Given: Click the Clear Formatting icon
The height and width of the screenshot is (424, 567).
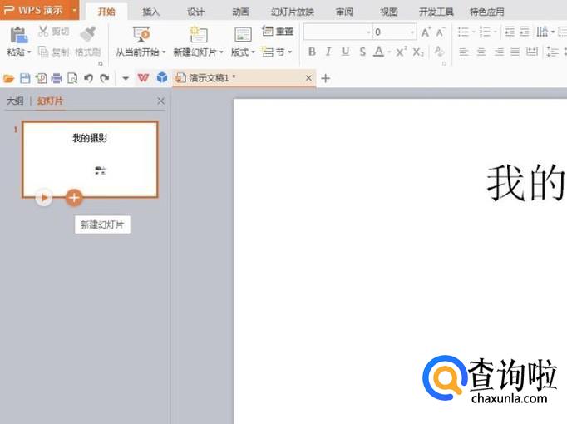Looking at the screenshot, I should (439, 52).
